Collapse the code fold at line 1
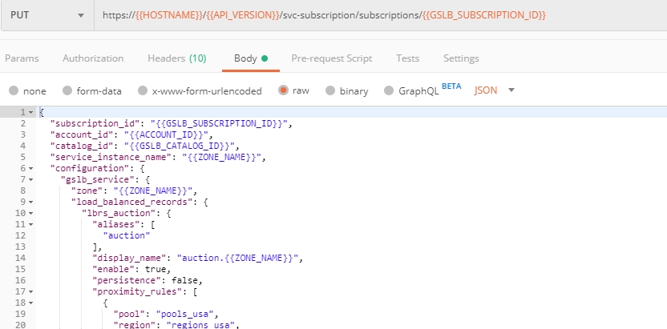Screen dimensions: 667x329 click(30, 113)
